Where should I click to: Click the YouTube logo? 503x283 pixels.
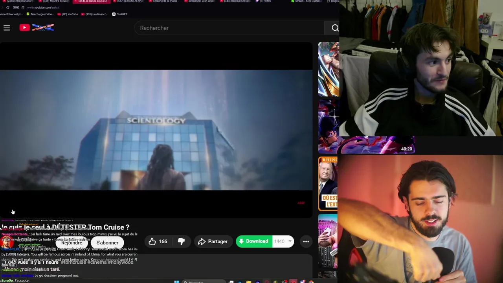(x=37, y=28)
